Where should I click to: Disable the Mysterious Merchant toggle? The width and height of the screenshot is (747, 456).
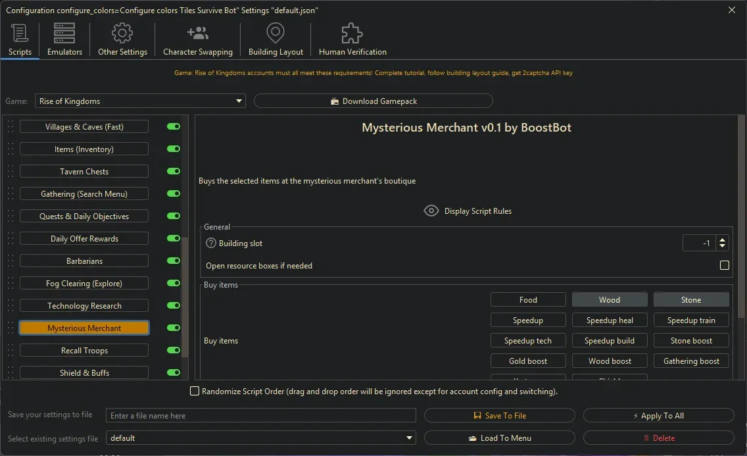(173, 328)
